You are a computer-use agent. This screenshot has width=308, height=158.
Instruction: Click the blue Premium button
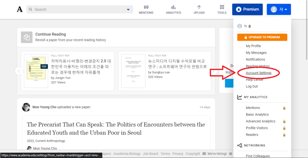(x=247, y=9)
